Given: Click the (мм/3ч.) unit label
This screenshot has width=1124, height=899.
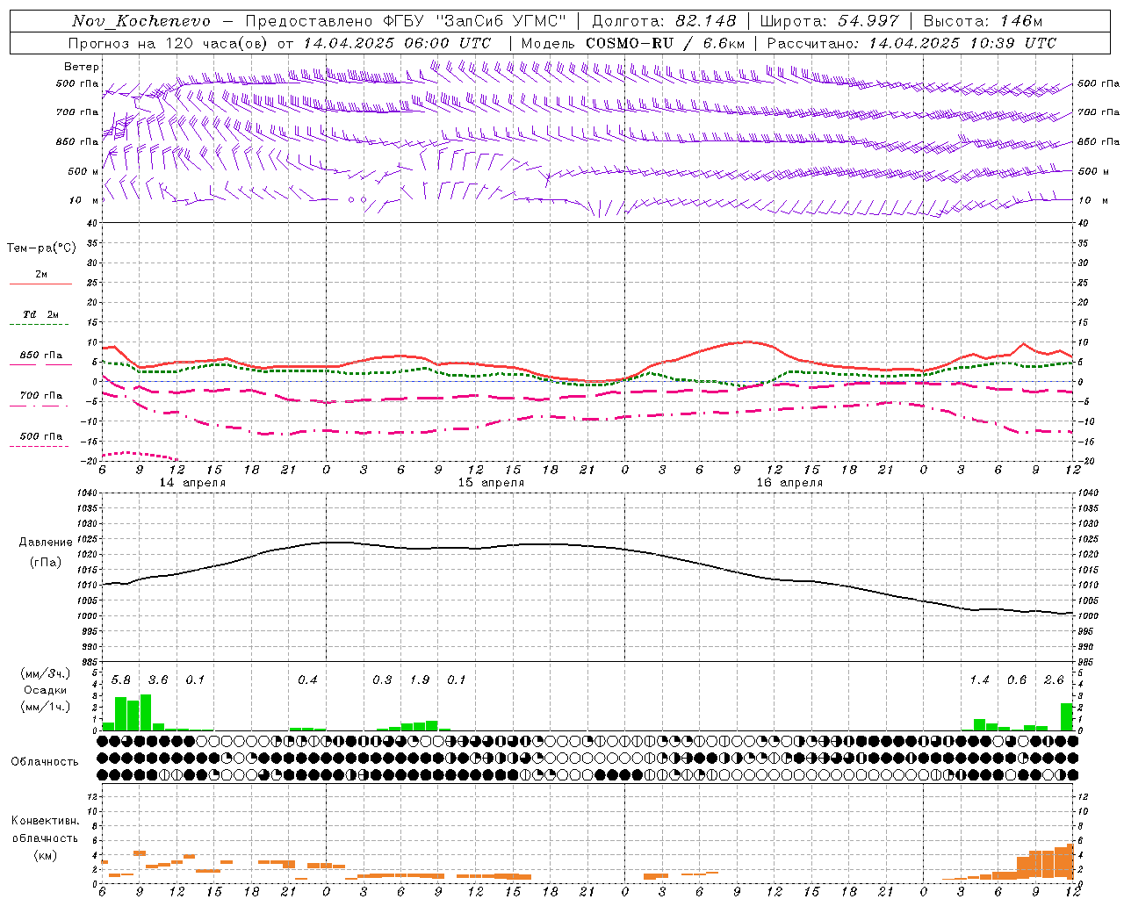Looking at the screenshot, I should (x=46, y=673).
